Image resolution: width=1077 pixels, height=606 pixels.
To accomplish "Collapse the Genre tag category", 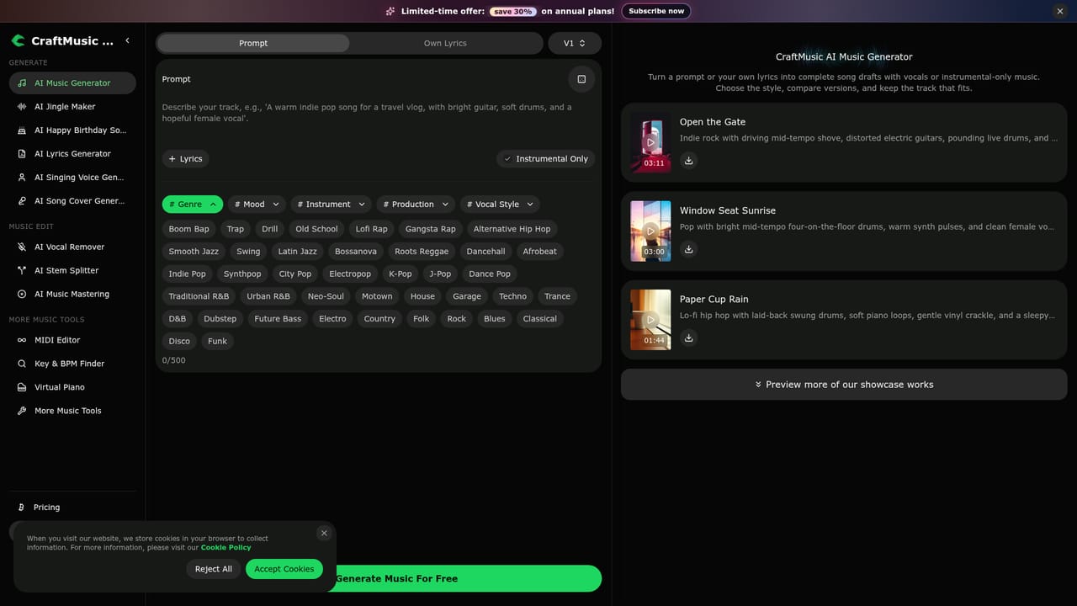I will 193,205.
